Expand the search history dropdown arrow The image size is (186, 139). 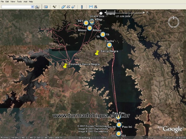33,7
